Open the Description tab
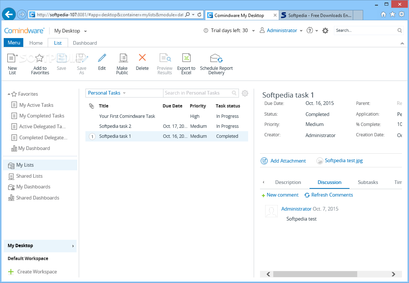 (x=288, y=183)
